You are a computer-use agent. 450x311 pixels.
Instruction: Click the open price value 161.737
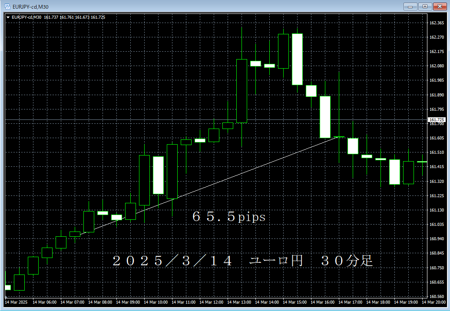coord(51,17)
